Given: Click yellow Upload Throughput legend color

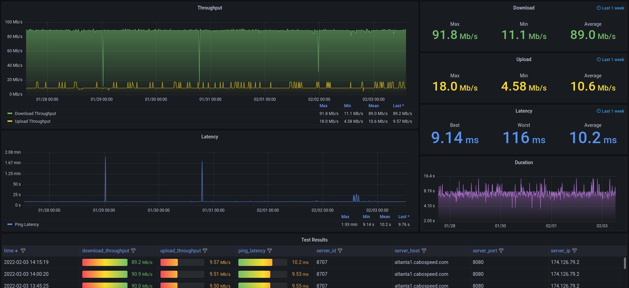Looking at the screenshot, I should pos(10,121).
